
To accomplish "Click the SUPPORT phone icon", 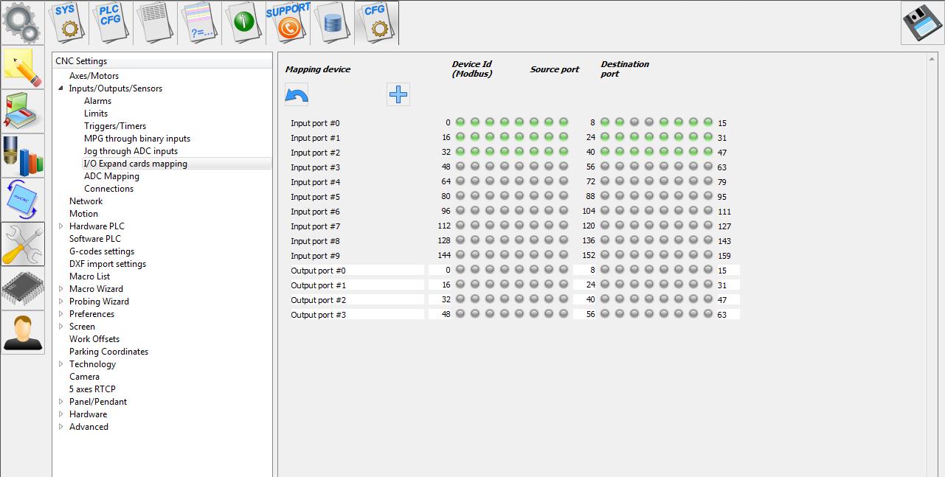I will [288, 22].
